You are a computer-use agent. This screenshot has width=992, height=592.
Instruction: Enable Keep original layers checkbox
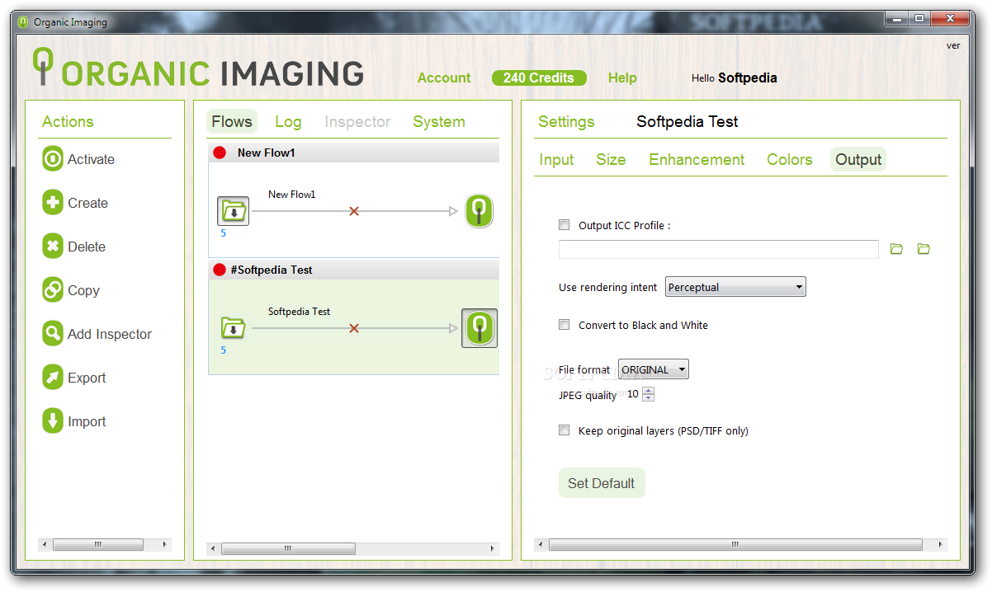coord(564,430)
